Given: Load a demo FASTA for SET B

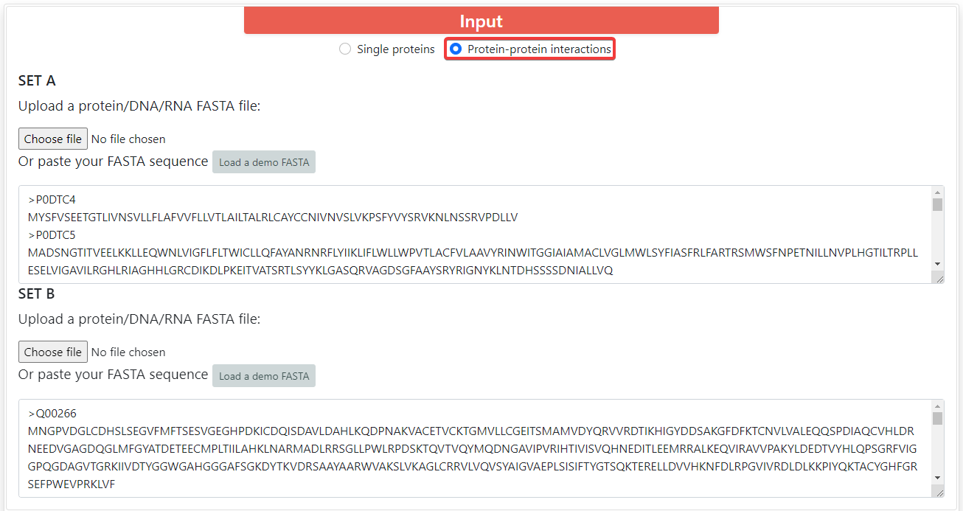Looking at the screenshot, I should tap(264, 376).
